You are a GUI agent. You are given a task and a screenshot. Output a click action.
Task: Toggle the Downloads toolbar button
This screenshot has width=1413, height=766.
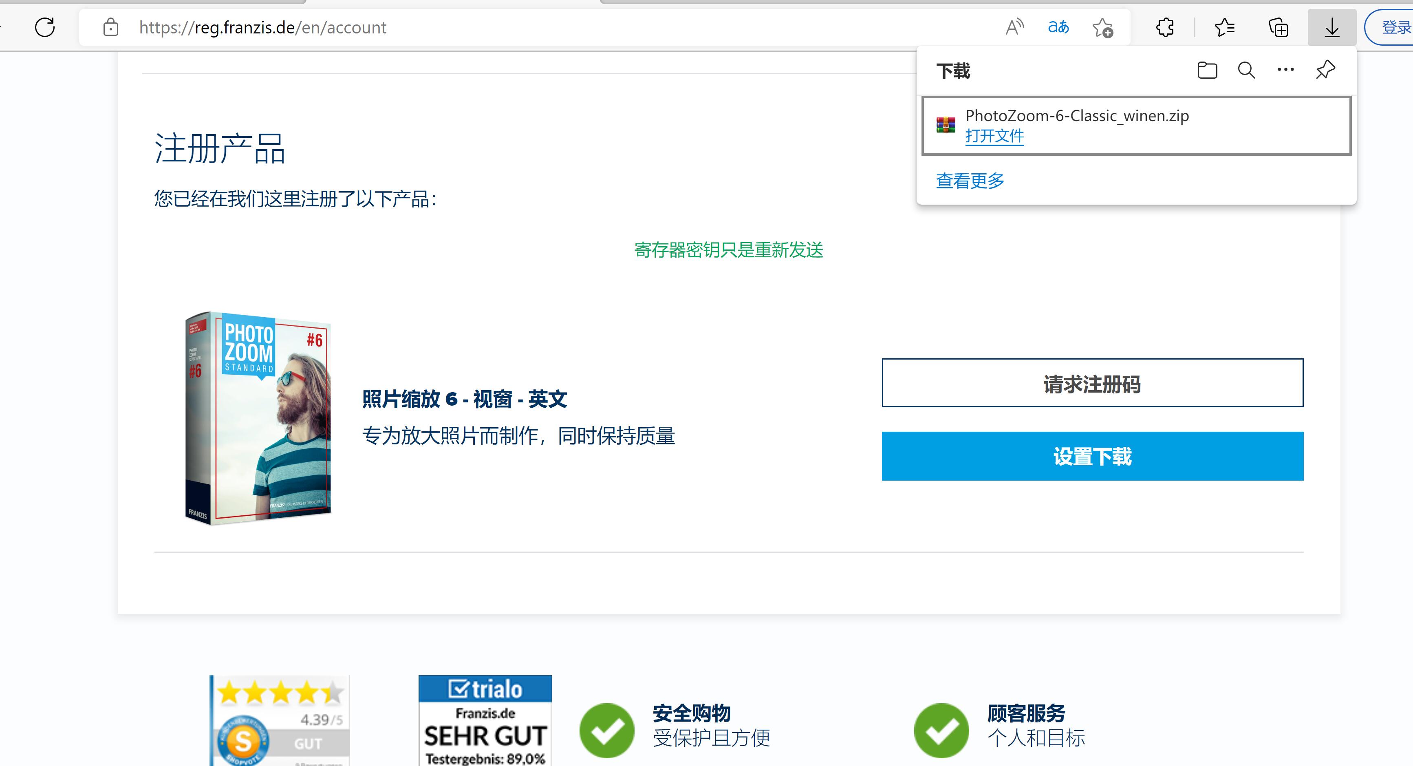point(1332,27)
